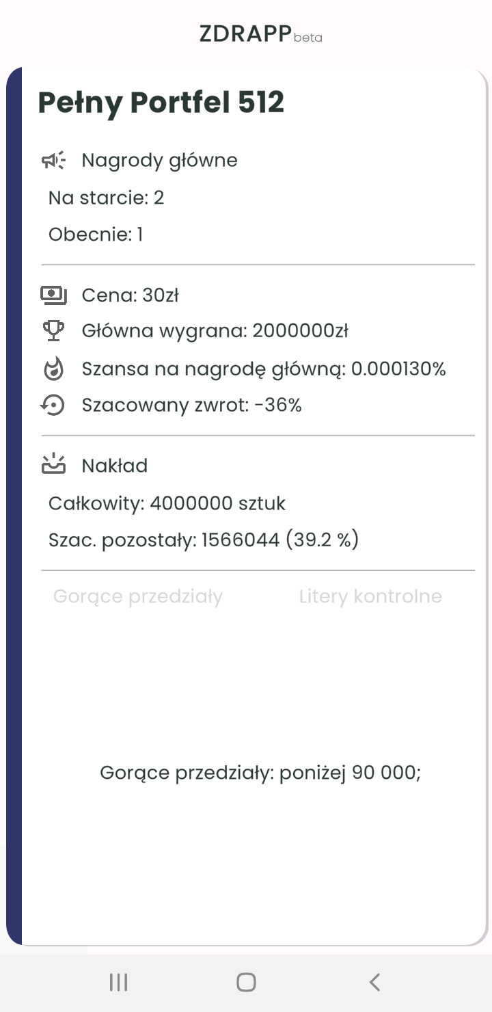Switch to the Gorące przedziały tab
492x1012 pixels.
click(x=138, y=596)
